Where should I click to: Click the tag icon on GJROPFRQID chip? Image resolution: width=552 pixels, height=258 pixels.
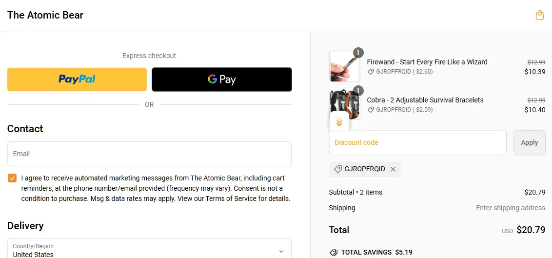coord(338,169)
